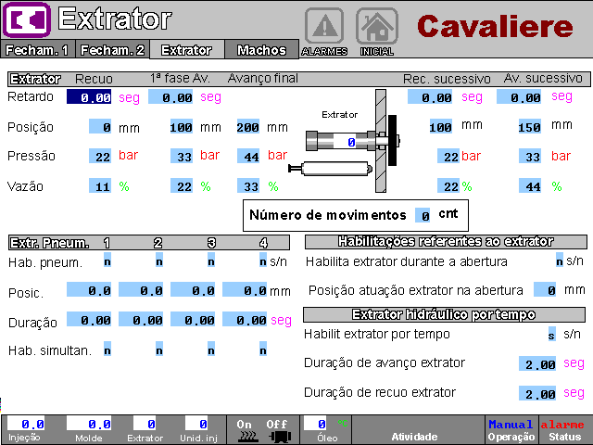Toggle Habilit extrator por tempo s/n
Viewport: 593px width, 445px height.
552,334
